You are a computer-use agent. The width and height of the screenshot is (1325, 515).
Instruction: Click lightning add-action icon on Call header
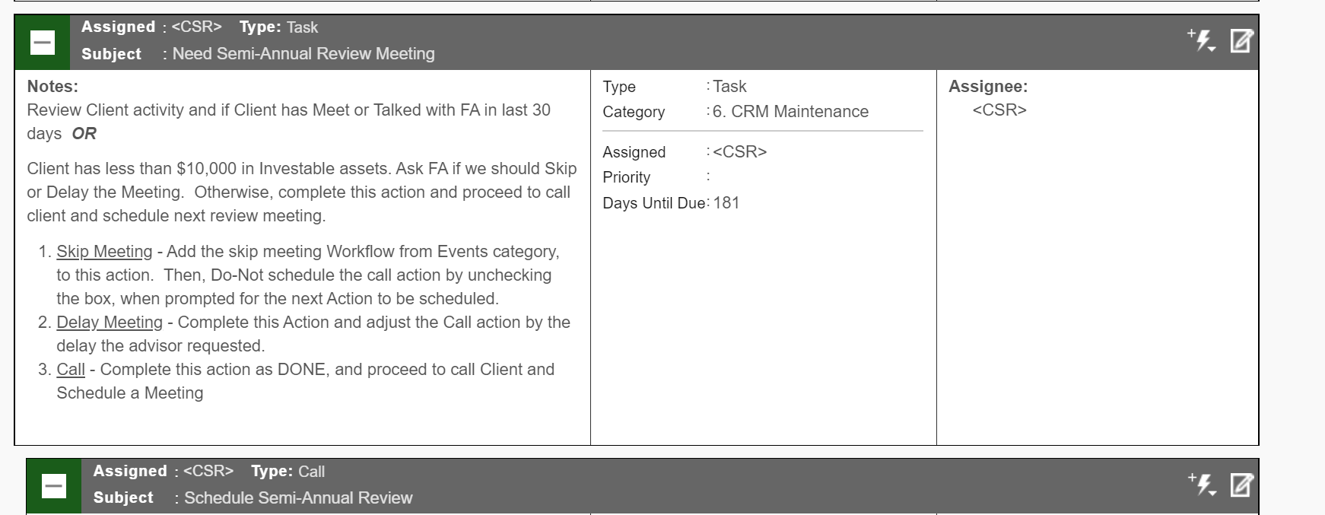tap(1202, 484)
